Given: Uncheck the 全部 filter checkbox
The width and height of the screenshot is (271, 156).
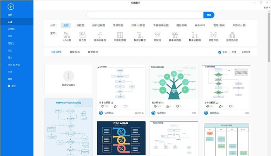Looking at the screenshot, I should 220,52.
